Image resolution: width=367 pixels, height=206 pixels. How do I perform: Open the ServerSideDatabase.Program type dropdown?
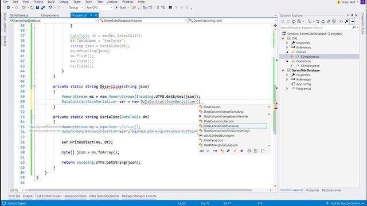tap(143, 21)
